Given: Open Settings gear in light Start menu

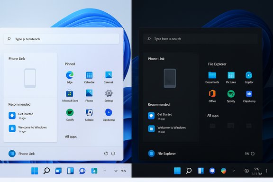Looking at the screenshot, I should coord(109,93).
